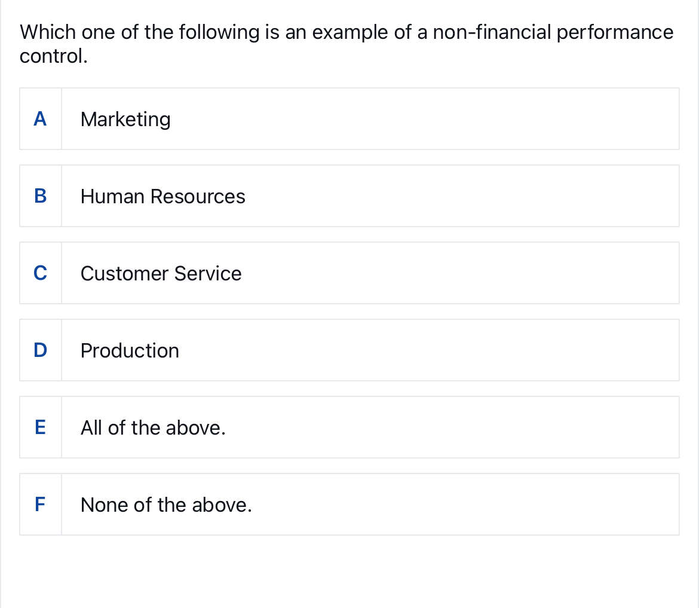The height and width of the screenshot is (608, 699).
Task: Click the Marketing answer text
Action: 125,119
